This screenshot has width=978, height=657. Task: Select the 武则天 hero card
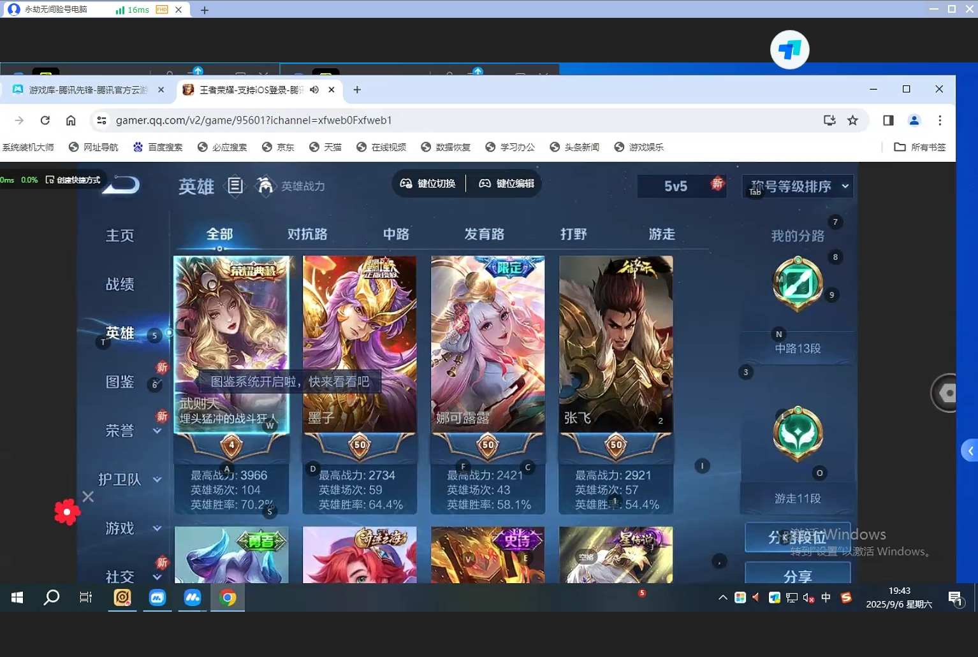tap(231, 344)
